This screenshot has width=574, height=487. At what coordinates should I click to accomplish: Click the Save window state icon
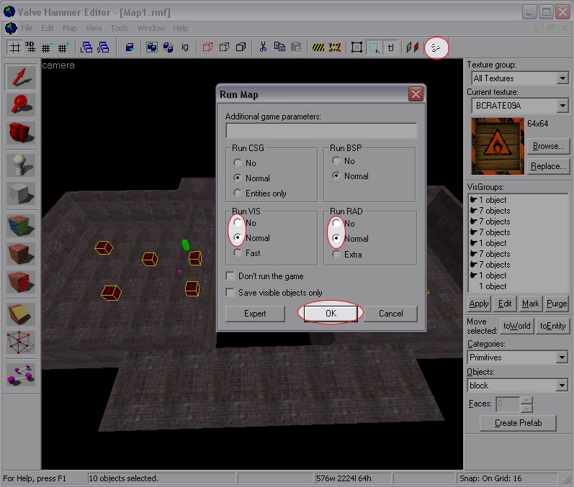tap(103, 47)
